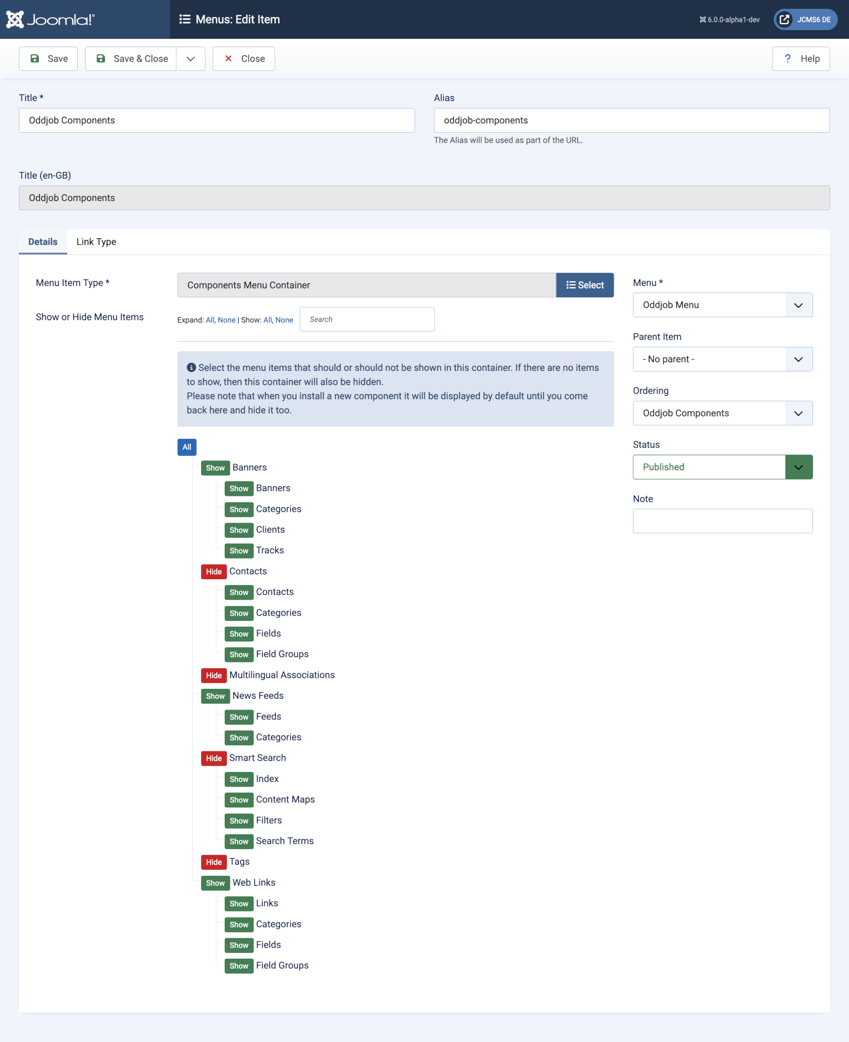Click the Save & Close button
Screen dimensions: 849x1042
tap(131, 58)
